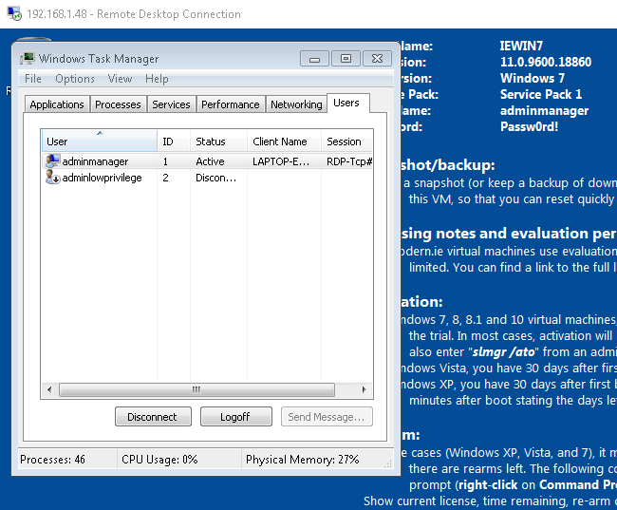Image resolution: width=617 pixels, height=510 pixels.
Task: Sort by the Session column header
Action: tap(346, 141)
